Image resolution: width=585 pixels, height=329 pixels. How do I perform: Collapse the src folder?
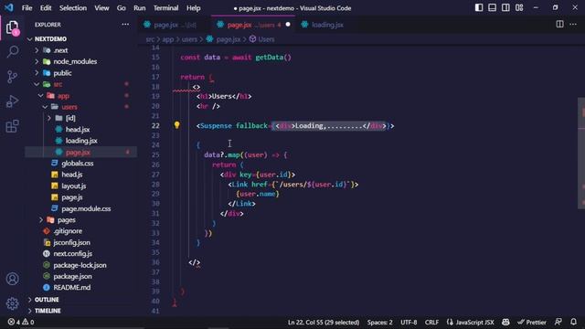(x=37, y=84)
